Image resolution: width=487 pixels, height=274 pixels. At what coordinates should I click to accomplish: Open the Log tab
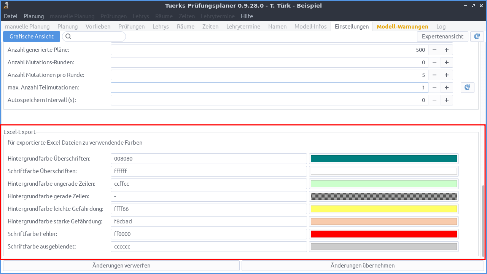[x=441, y=27]
